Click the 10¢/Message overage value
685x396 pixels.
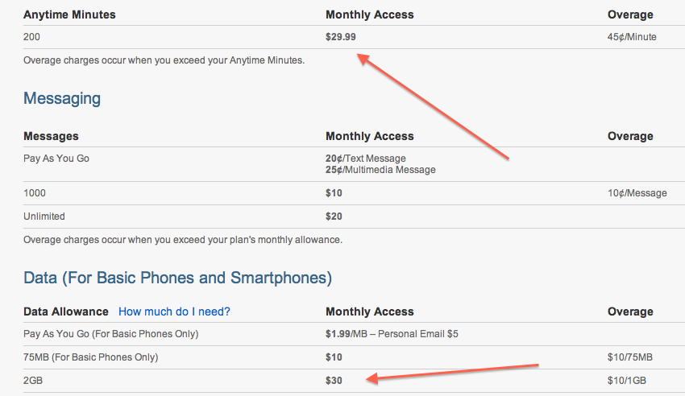[637, 193]
